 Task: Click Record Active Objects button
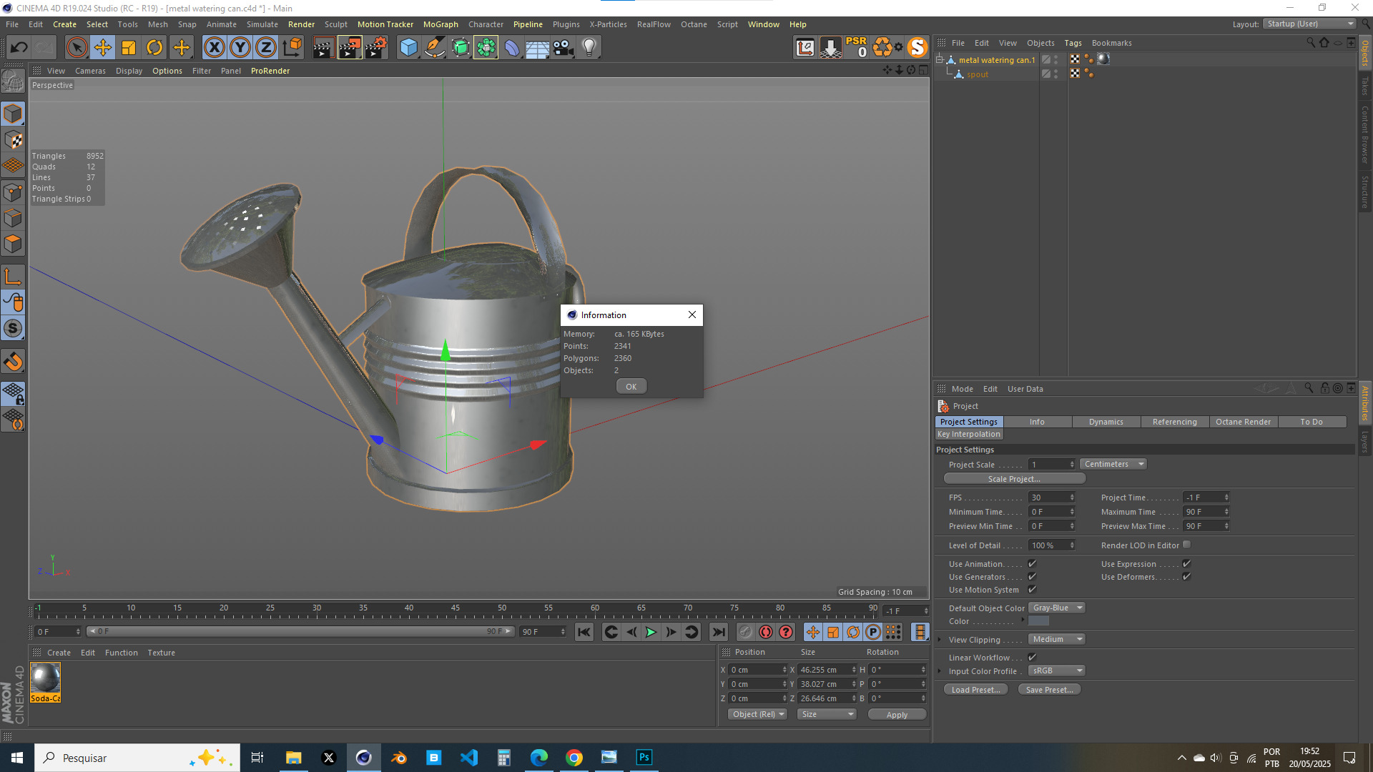746,632
